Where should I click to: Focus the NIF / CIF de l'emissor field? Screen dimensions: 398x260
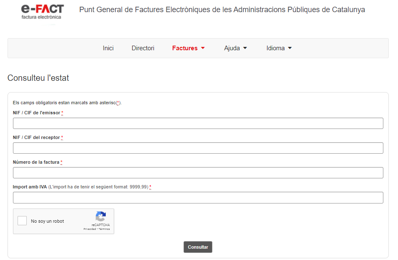198,123
